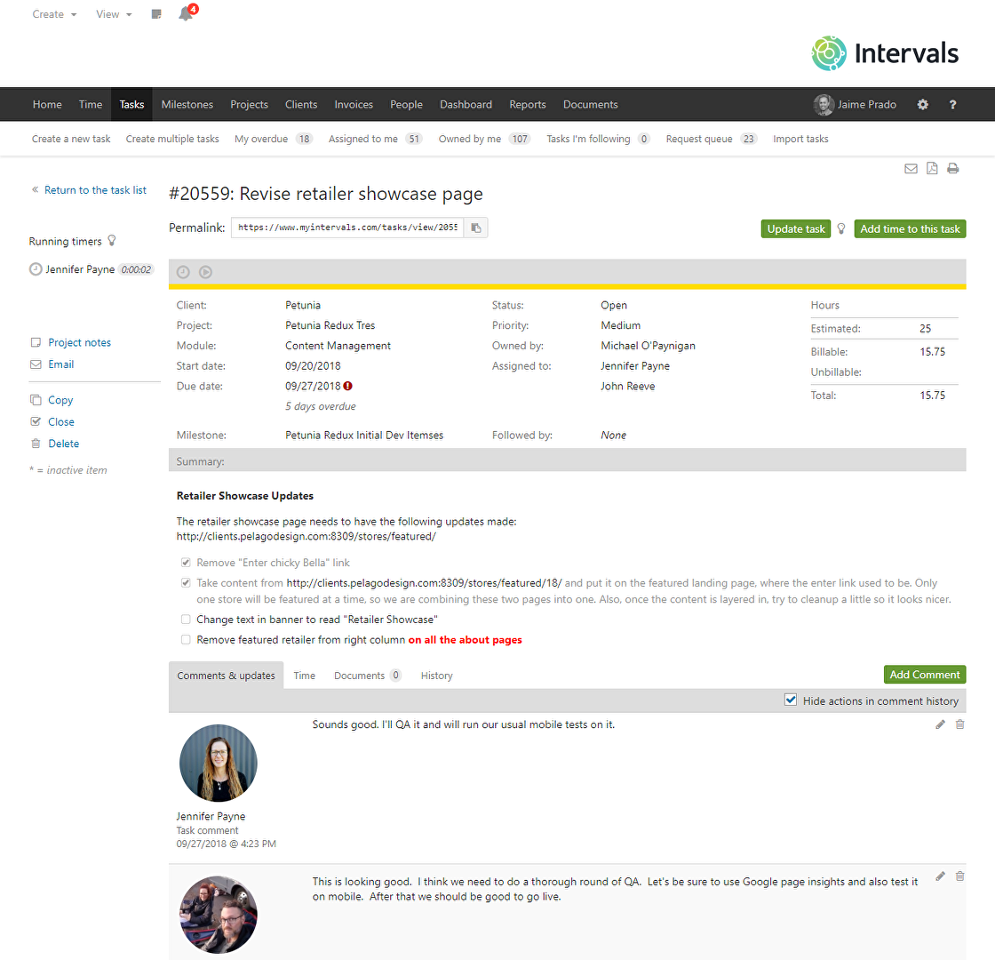This screenshot has width=995, height=960.
Task: Click Copy link in sidebar
Action: [x=60, y=400]
